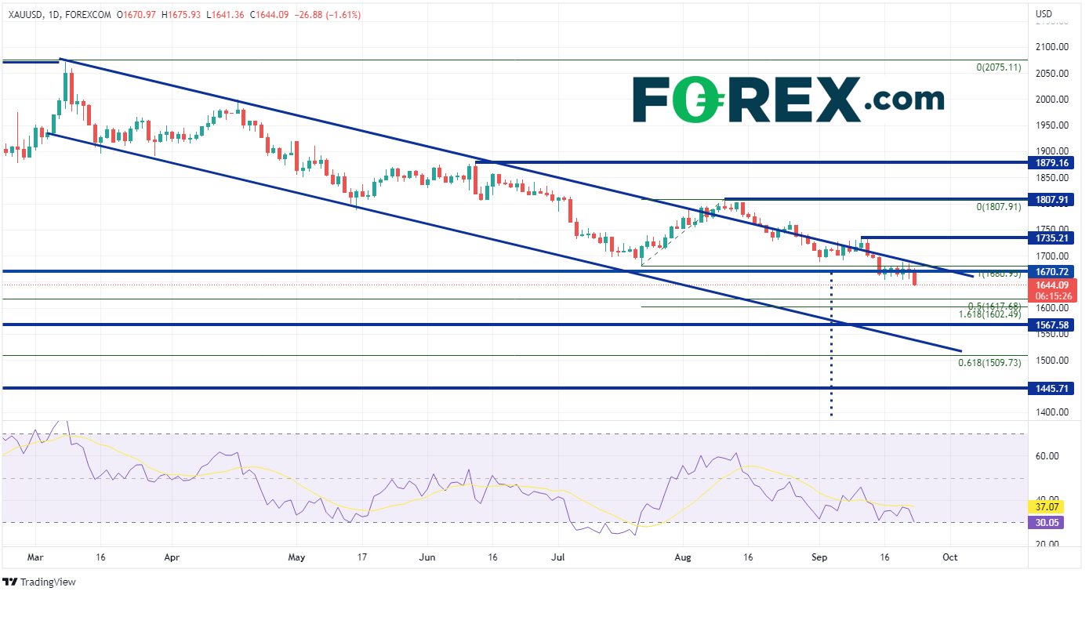
Task: Click the Jul label on the date axis
Action: point(559,557)
